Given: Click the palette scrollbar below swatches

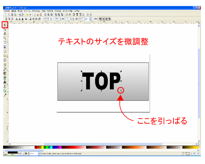Looking at the screenshot, I should 24,150.
